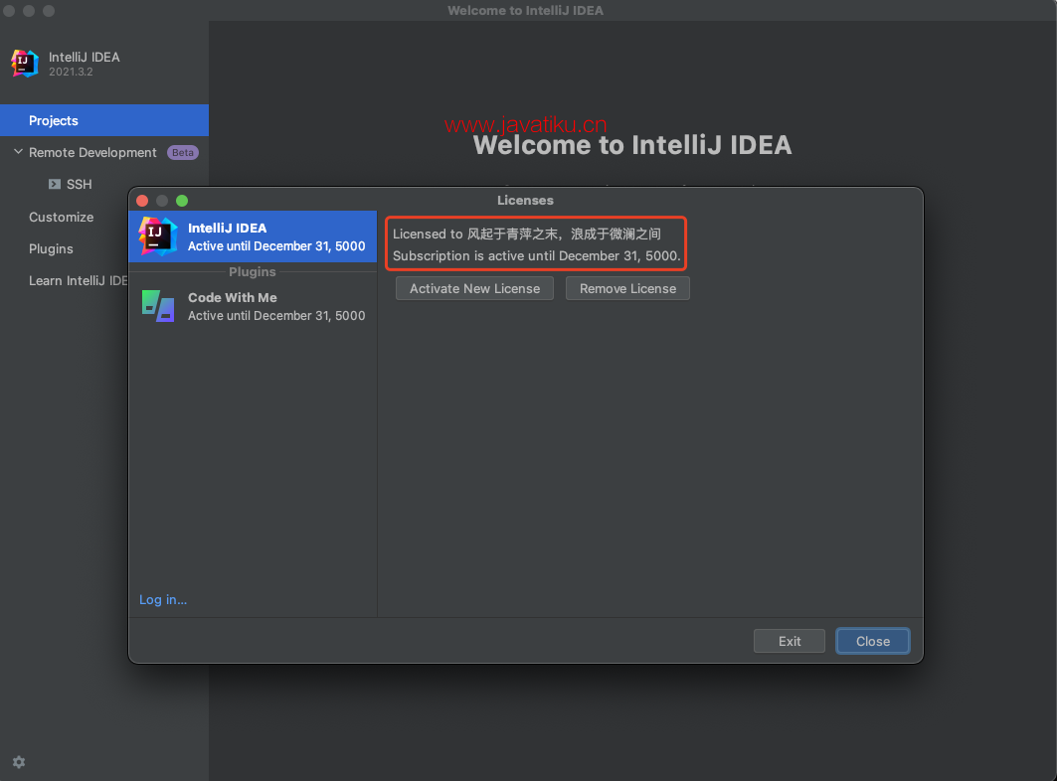
Task: Click Activate New License button
Action: point(474,288)
